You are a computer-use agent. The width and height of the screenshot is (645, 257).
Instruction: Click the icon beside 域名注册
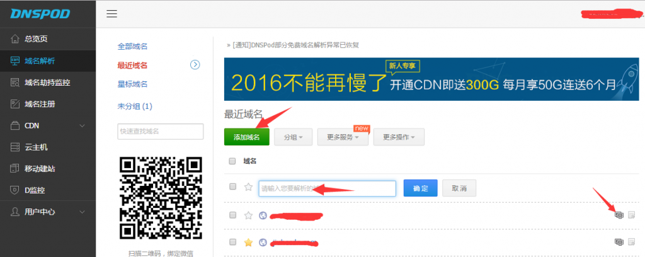pos(15,104)
